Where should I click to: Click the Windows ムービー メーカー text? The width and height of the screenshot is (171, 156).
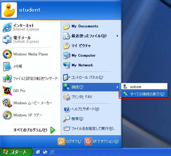coord(33,103)
